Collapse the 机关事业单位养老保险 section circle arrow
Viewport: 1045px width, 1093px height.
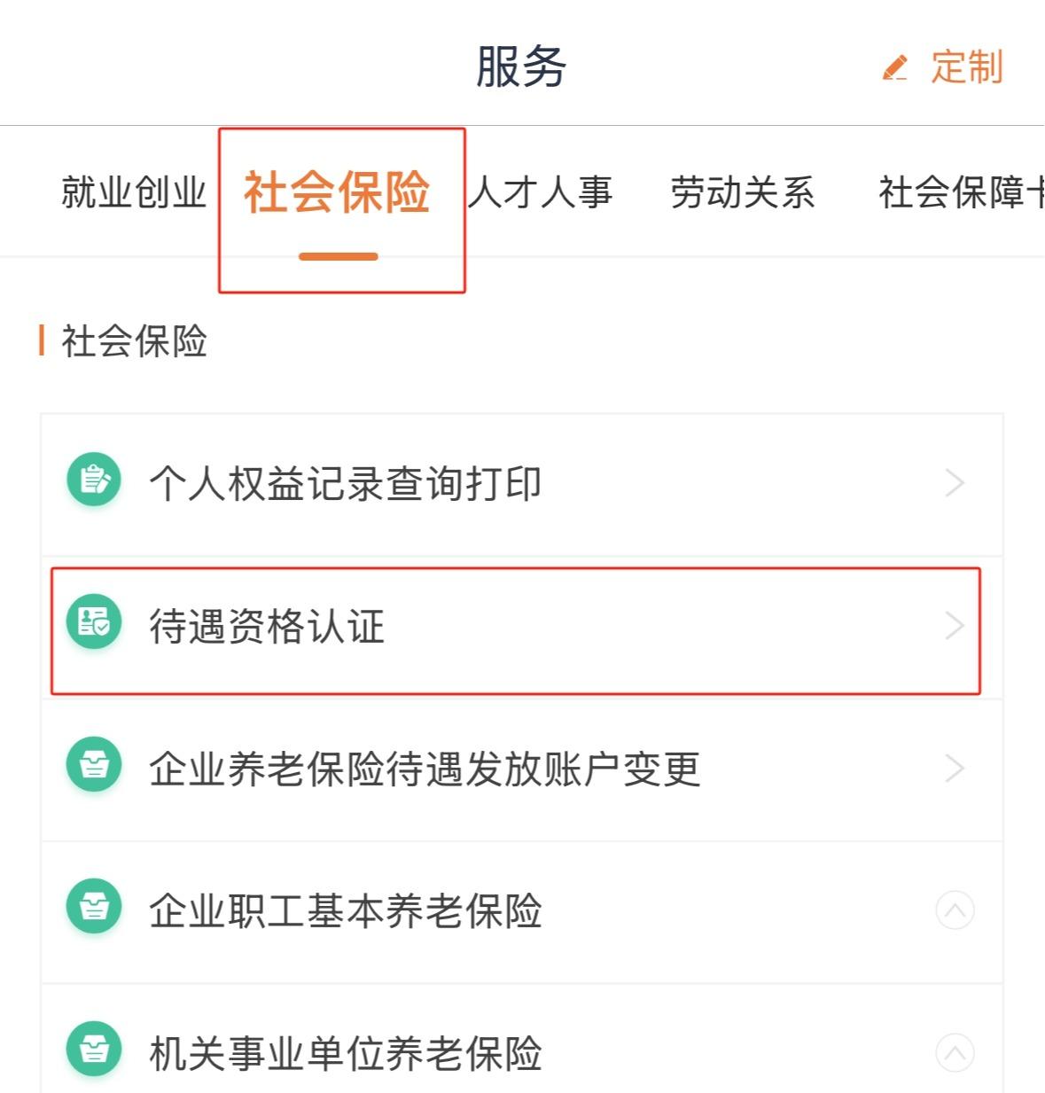[x=955, y=1053]
